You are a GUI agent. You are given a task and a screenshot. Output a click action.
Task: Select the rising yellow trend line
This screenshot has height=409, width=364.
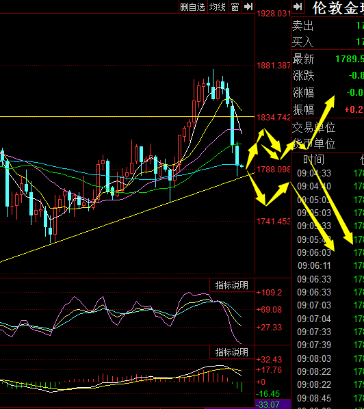click(x=127, y=217)
